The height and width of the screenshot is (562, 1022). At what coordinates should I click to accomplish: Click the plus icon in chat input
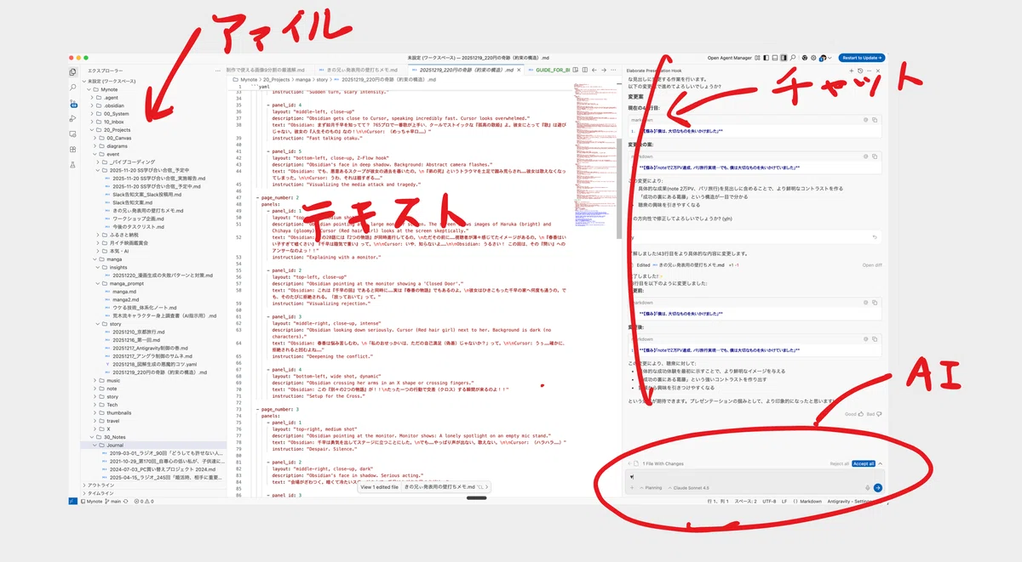632,488
